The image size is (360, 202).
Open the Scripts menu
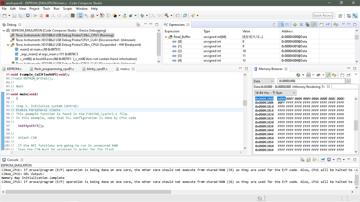[67, 9]
